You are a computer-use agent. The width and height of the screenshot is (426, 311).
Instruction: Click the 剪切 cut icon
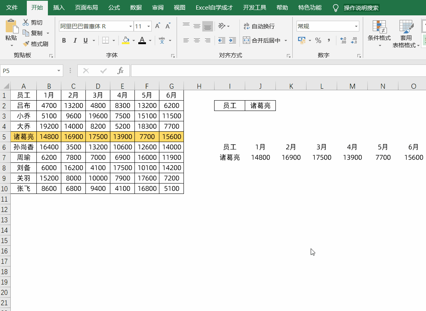coord(33,22)
